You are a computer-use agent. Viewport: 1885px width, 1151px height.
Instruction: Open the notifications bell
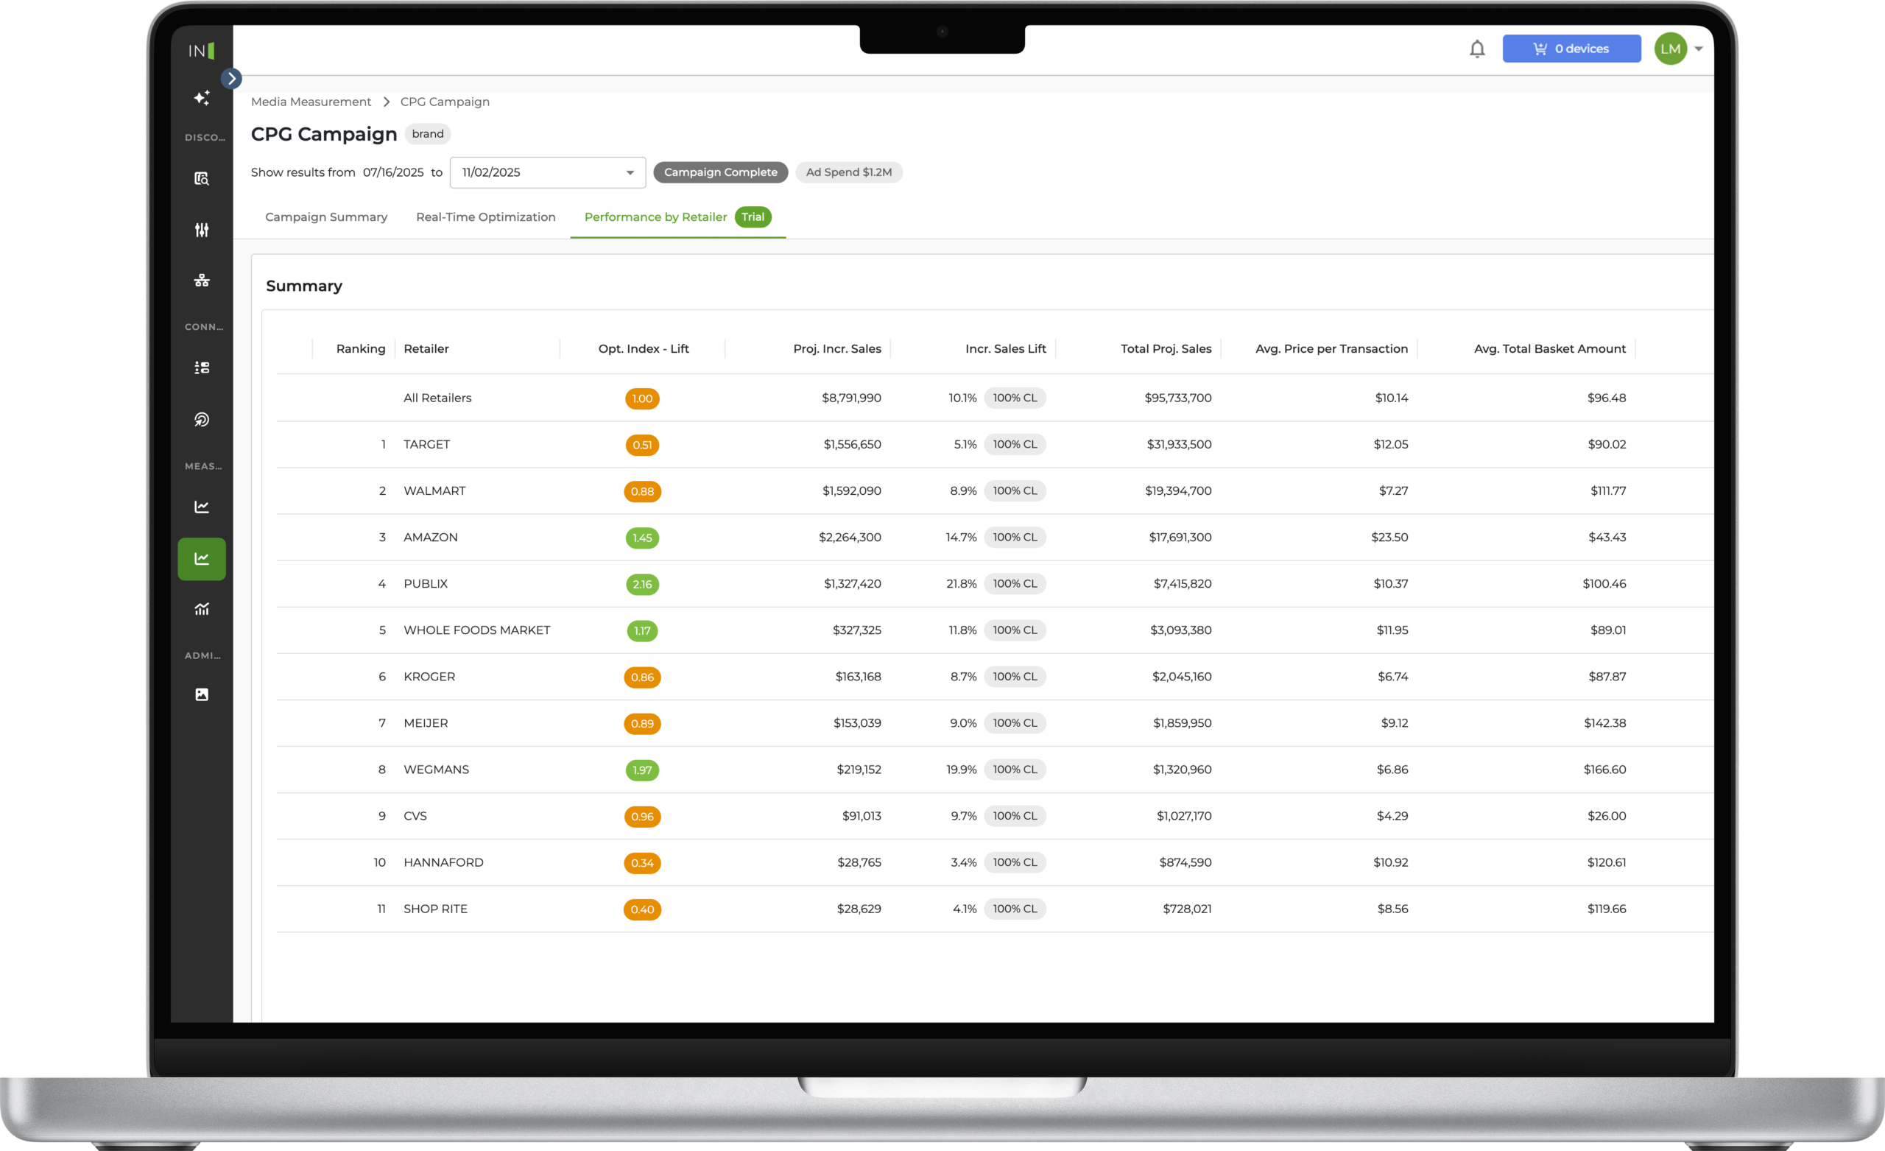1477,49
